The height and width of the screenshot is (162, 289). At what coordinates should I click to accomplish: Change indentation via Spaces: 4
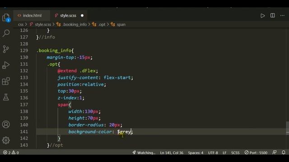196,153
